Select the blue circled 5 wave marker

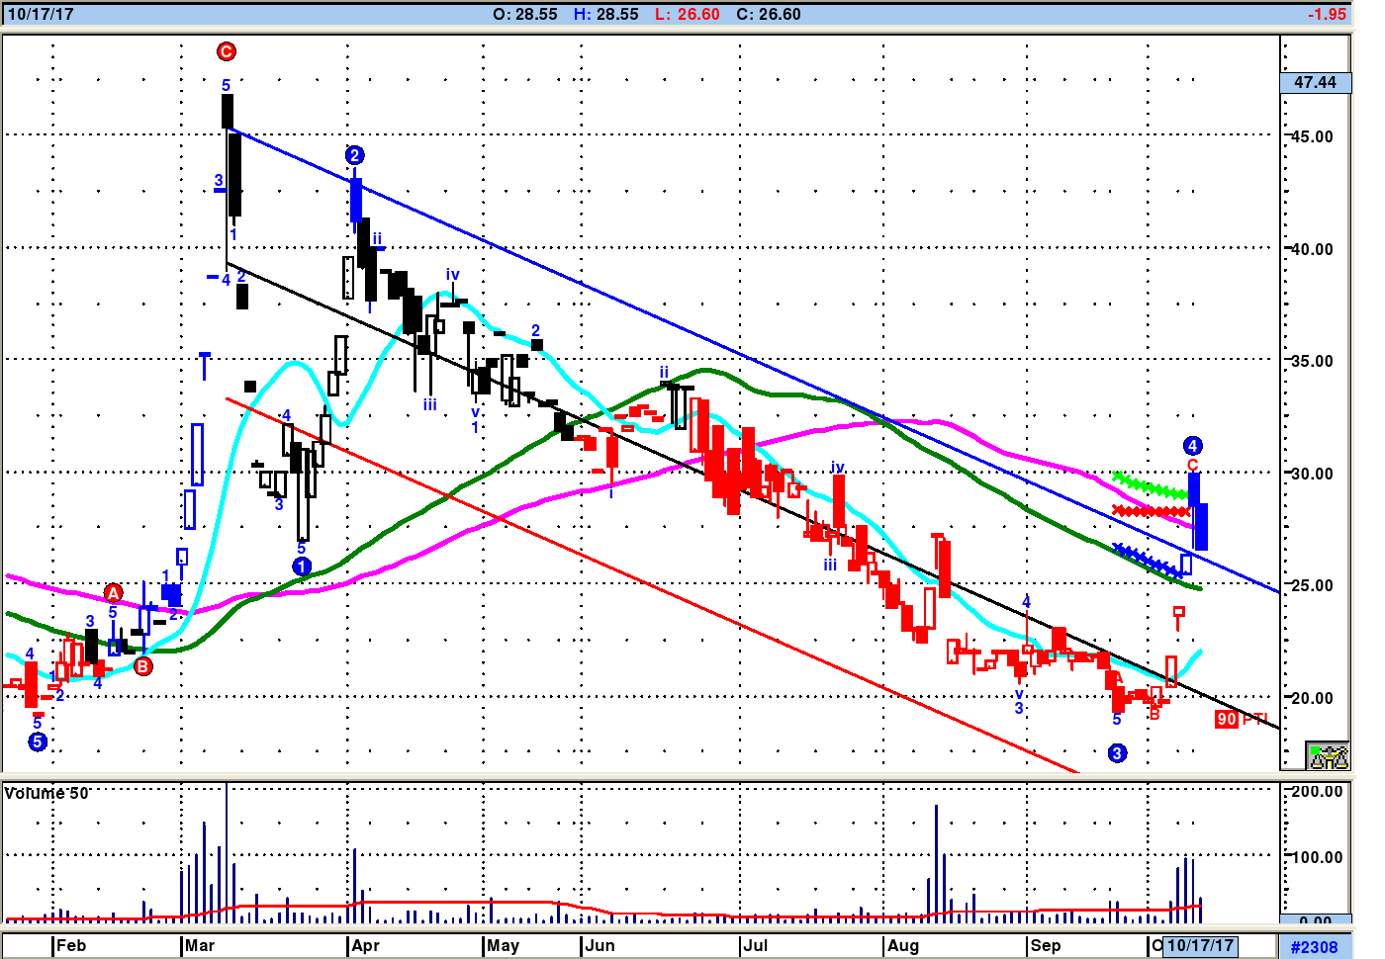pyautogui.click(x=38, y=741)
